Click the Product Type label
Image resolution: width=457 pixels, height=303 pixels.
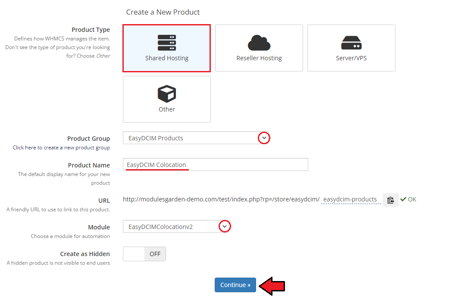click(x=91, y=30)
